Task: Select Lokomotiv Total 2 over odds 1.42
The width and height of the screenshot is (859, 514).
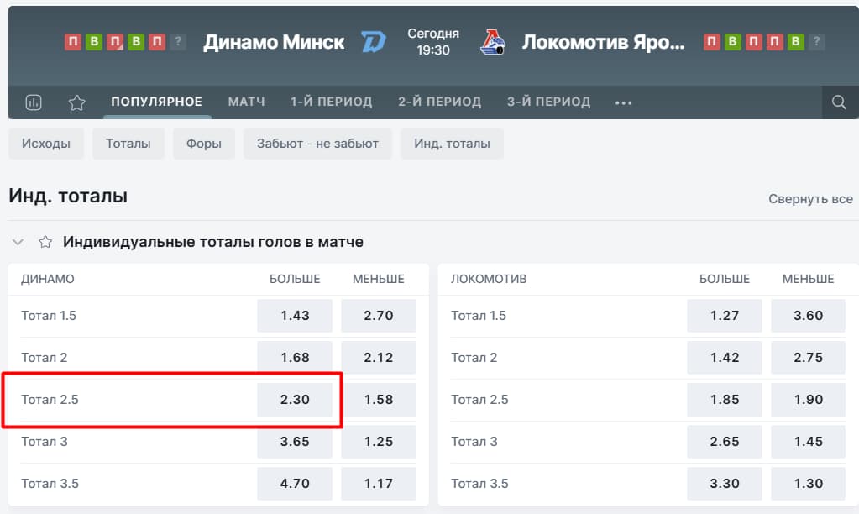Action: [725, 357]
